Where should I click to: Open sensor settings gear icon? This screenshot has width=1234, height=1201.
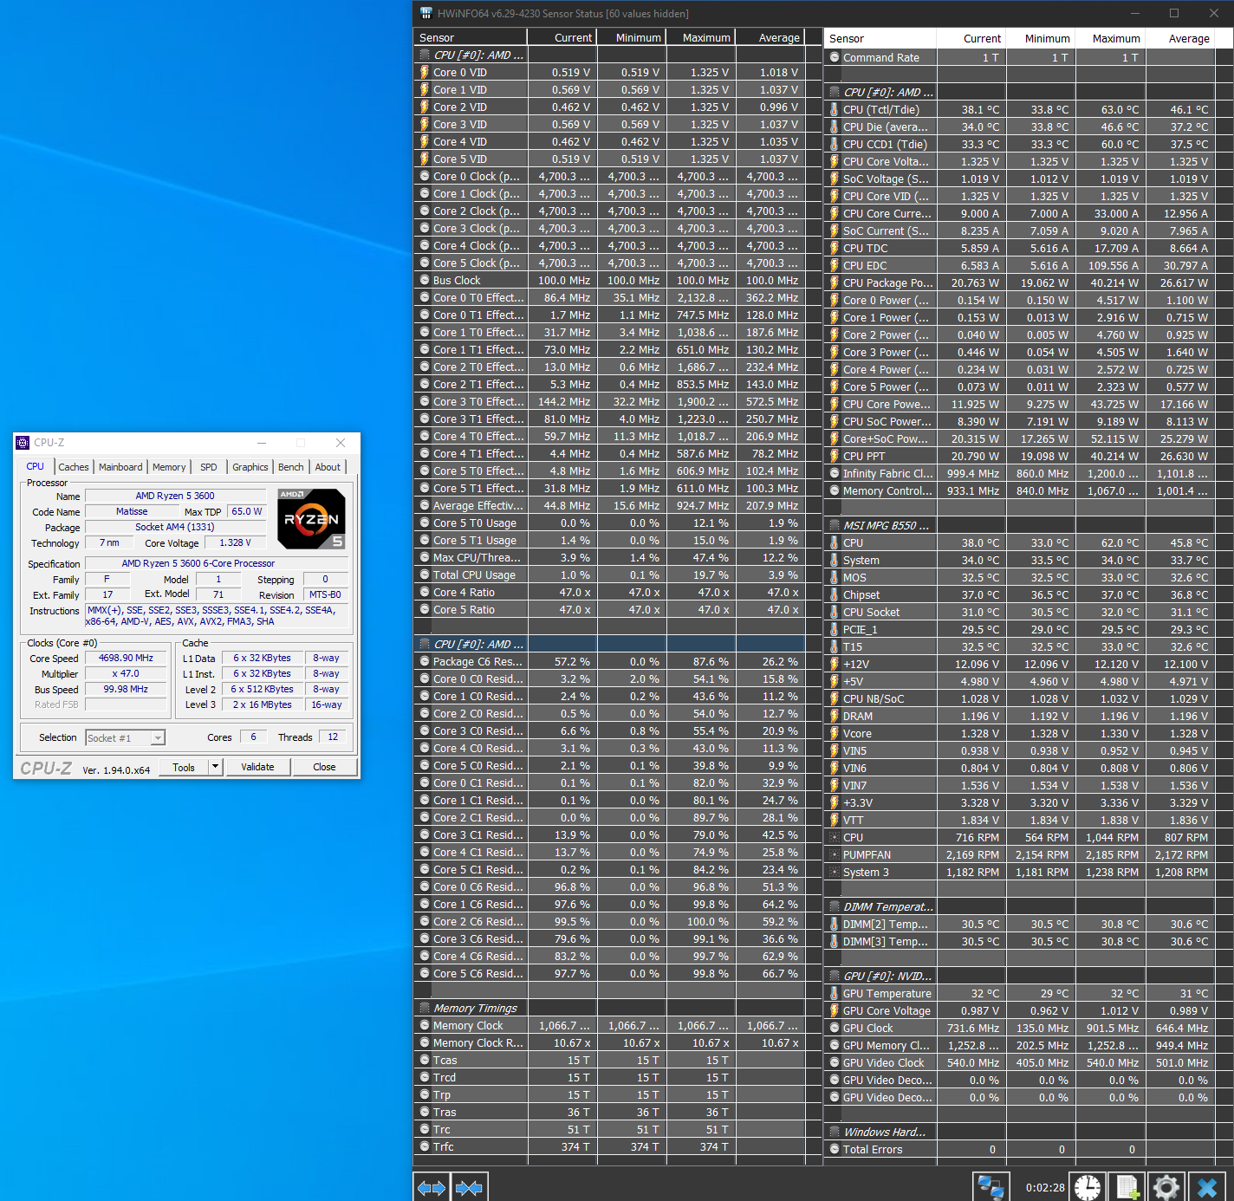(1166, 1187)
